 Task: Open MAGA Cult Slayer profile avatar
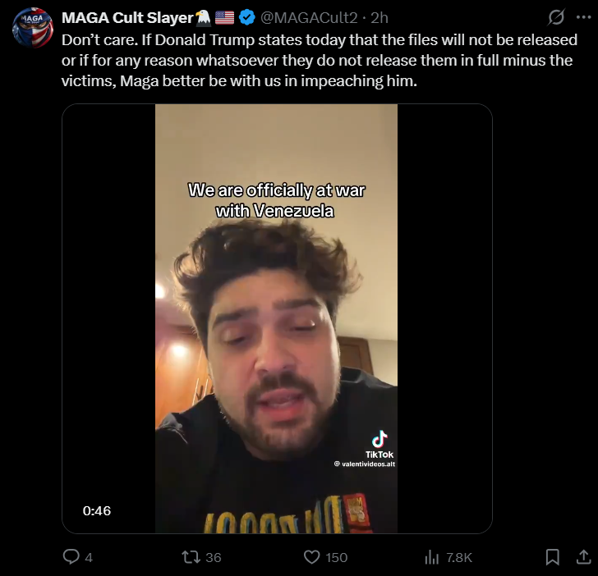point(32,27)
